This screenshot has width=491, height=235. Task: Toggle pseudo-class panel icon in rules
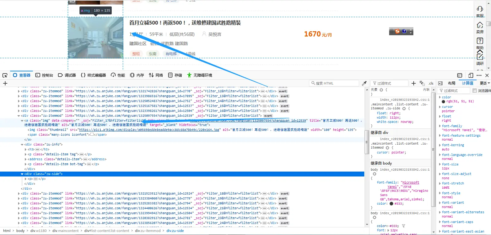coord(422,83)
